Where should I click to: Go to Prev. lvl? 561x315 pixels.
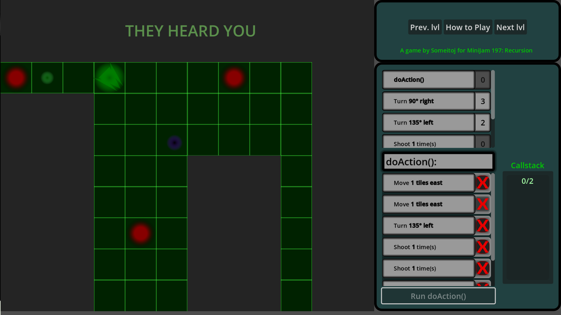point(424,27)
